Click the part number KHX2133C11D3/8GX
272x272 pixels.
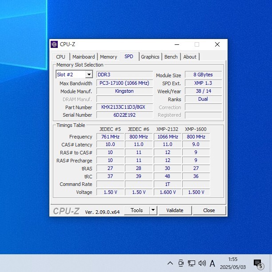click(124, 107)
